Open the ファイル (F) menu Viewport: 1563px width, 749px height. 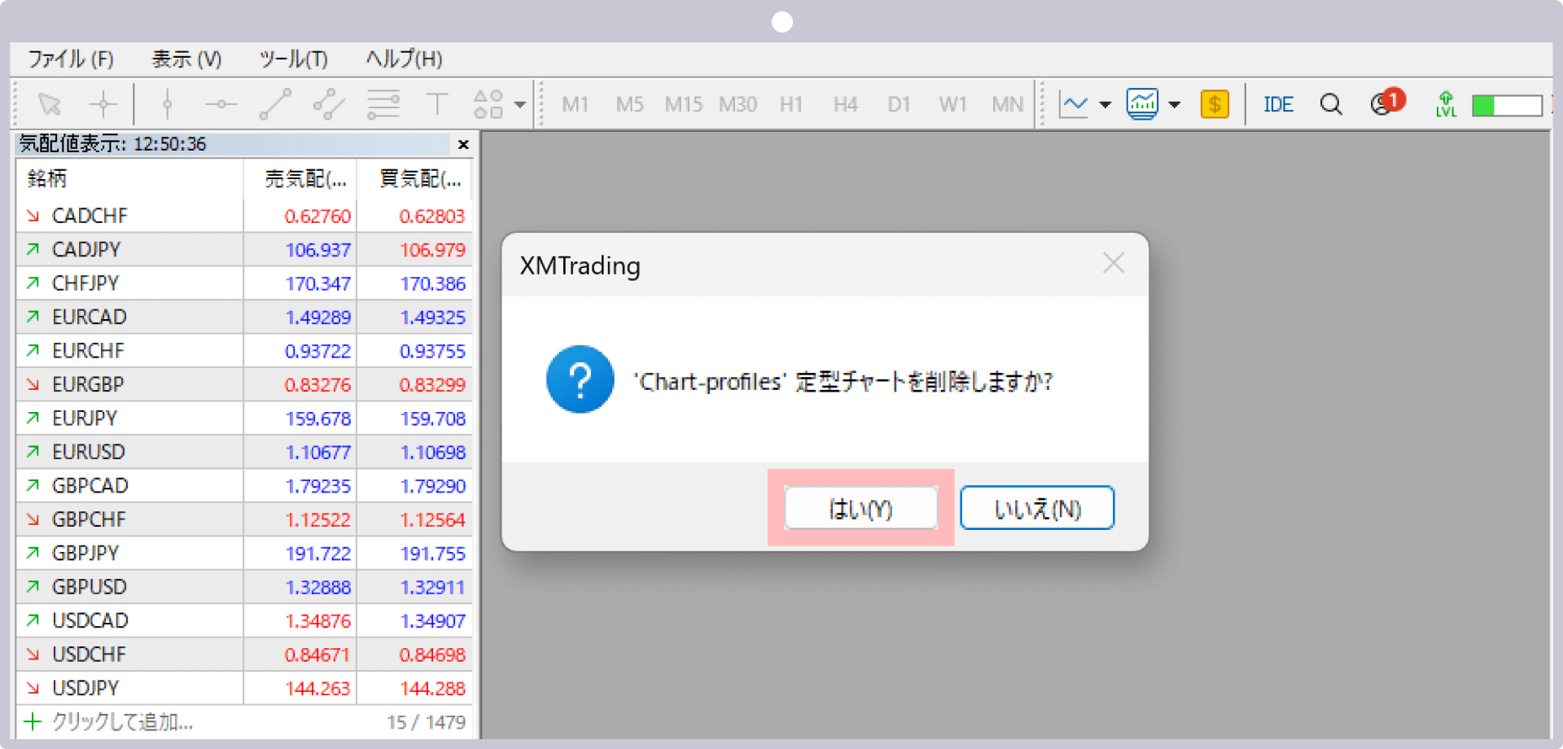coord(71,59)
